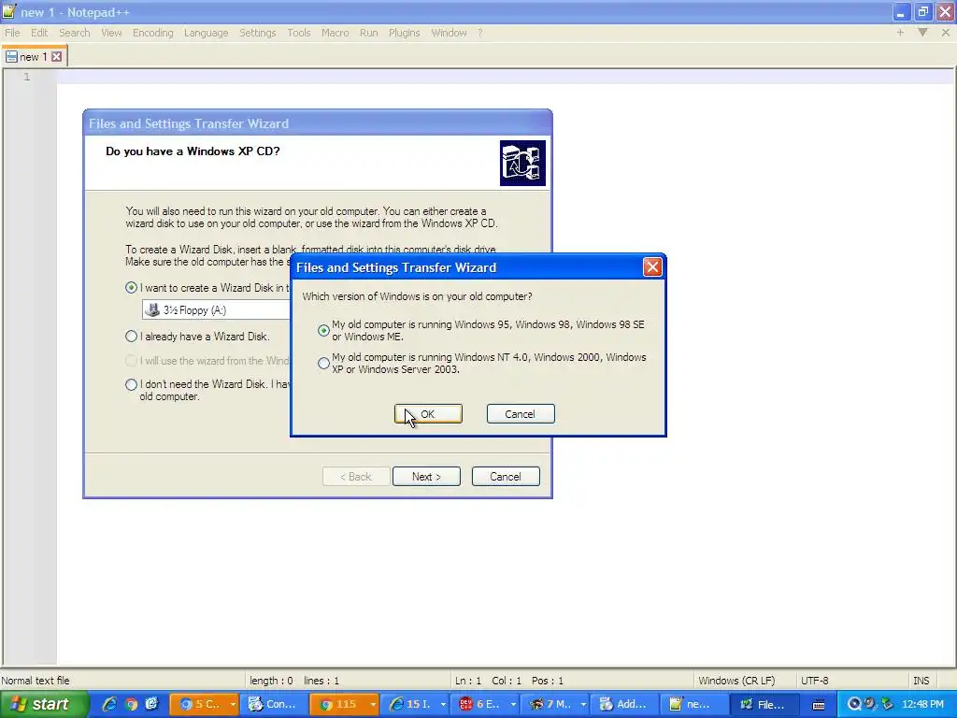Image resolution: width=957 pixels, height=718 pixels.
Task: Click the down triangle icon in the menu bar
Action: pos(922,33)
